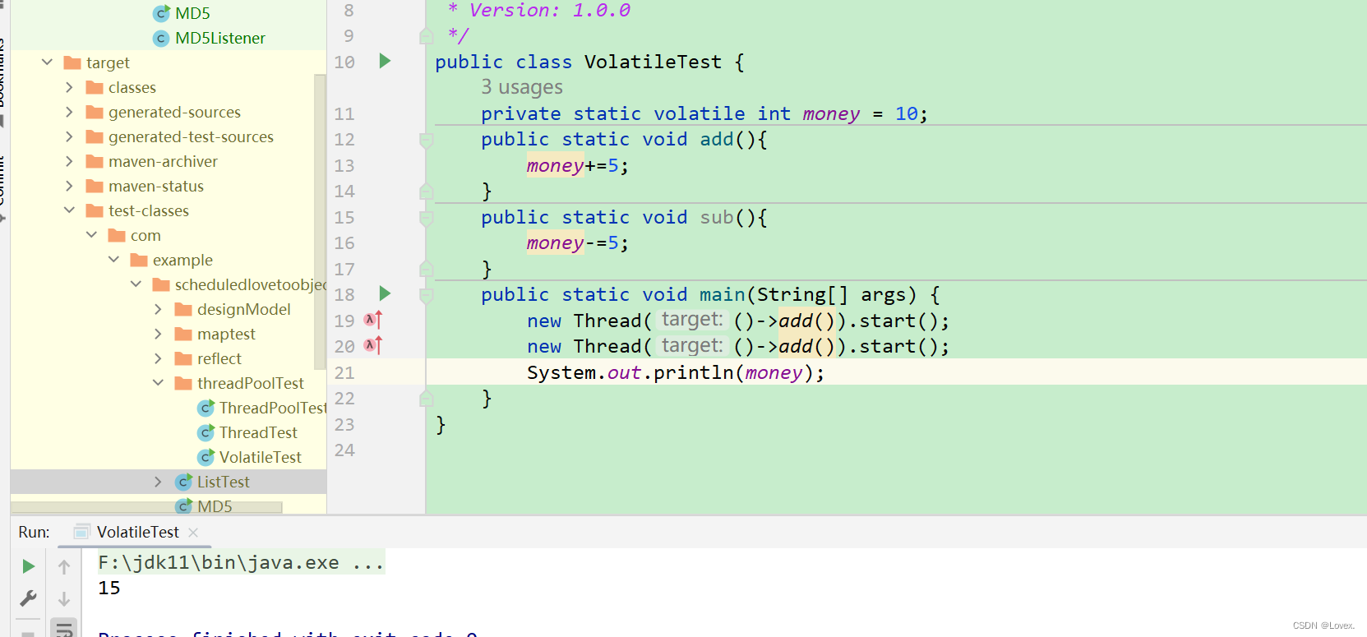
Task: Click the 'target:' hint on line 20
Action: click(692, 346)
